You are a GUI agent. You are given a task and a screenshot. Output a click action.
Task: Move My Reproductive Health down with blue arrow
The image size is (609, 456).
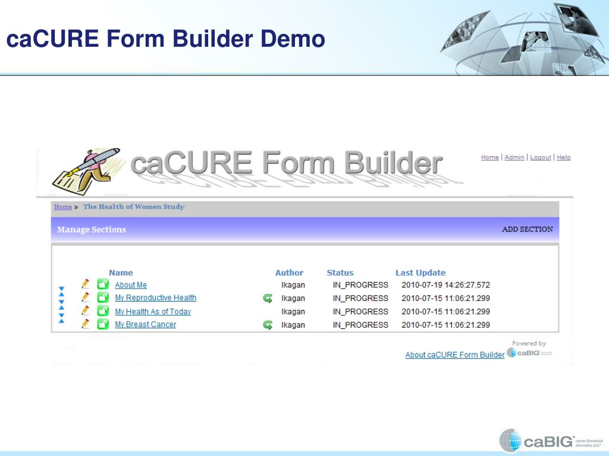[61, 302]
